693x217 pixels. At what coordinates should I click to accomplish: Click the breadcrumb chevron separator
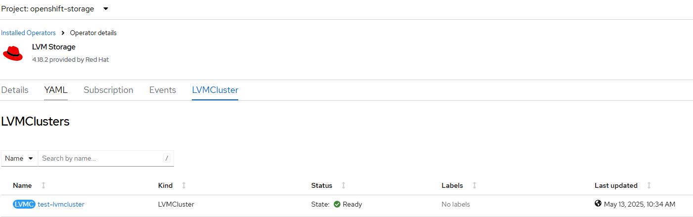point(63,33)
